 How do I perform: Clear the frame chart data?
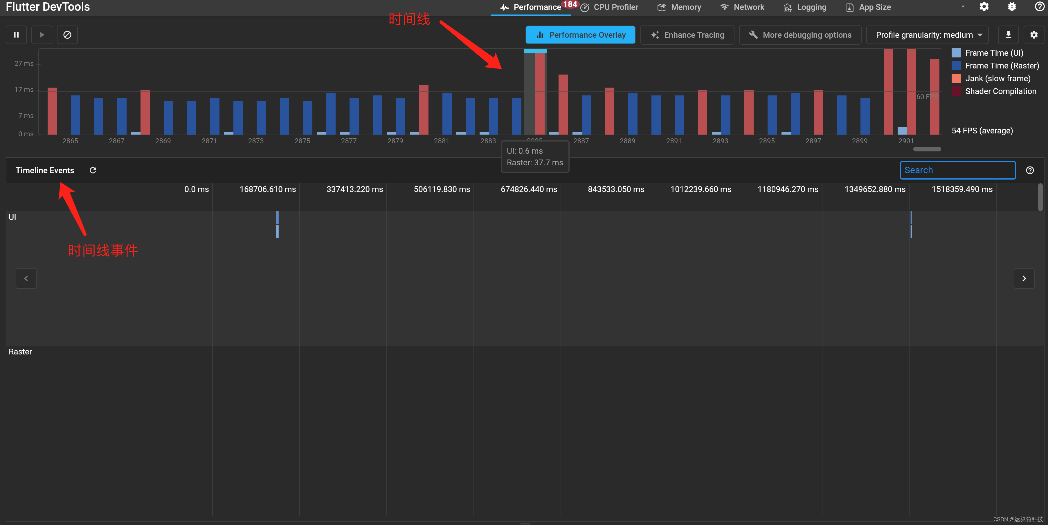pyautogui.click(x=67, y=35)
